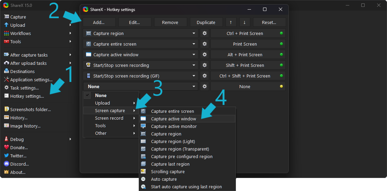Click the Duplicate button

pos(206,22)
